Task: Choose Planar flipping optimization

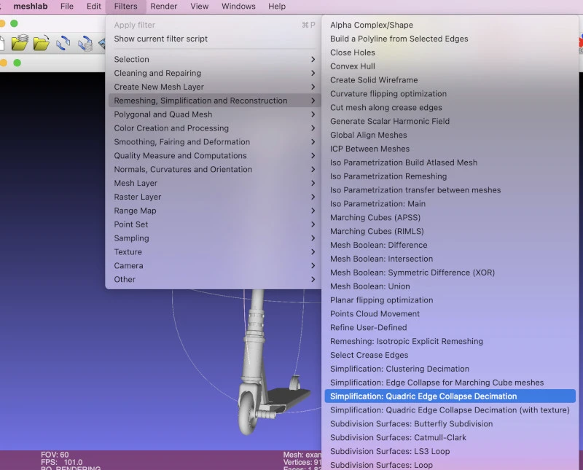Action: click(x=450, y=300)
